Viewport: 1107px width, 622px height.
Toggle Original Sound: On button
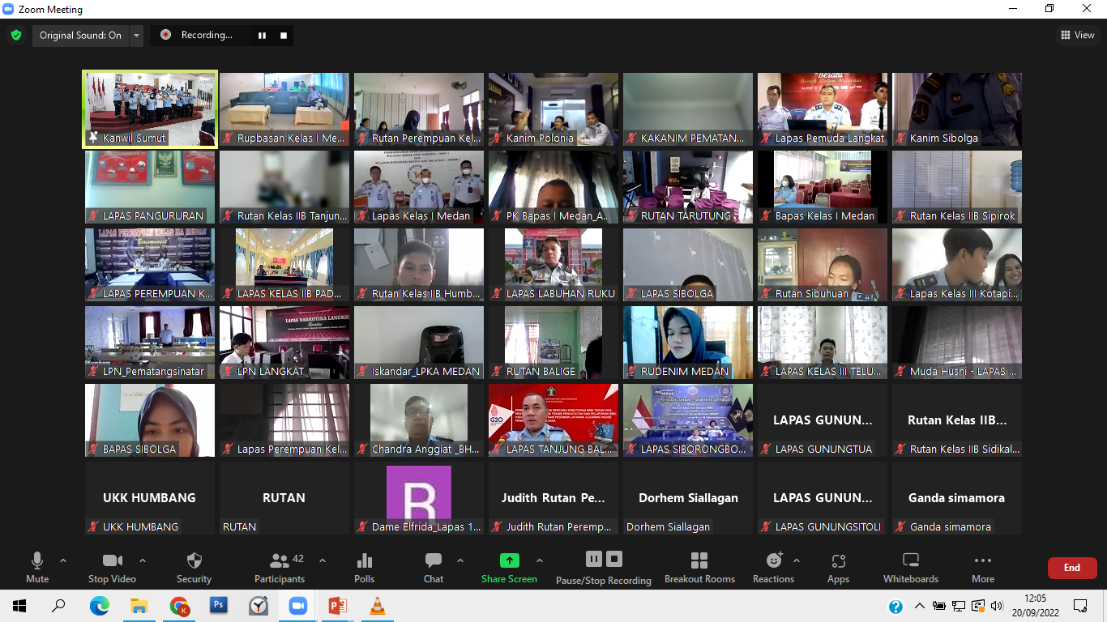[x=80, y=36]
